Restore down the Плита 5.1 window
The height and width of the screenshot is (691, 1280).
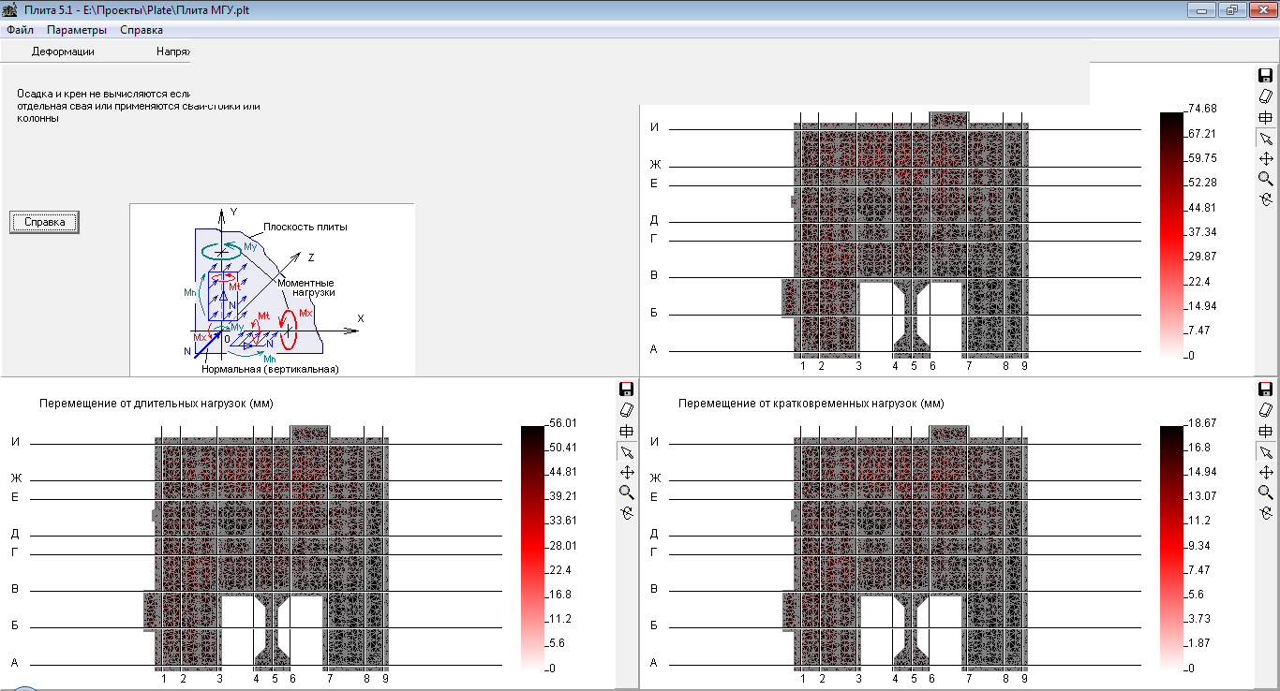point(1231,9)
